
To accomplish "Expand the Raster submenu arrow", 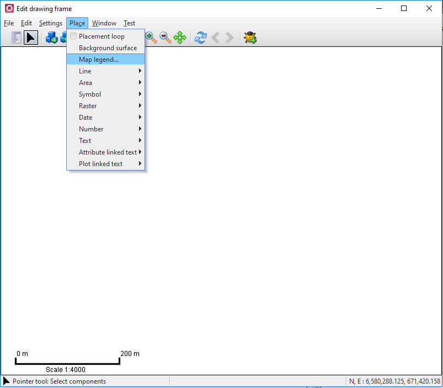I will click(x=140, y=105).
